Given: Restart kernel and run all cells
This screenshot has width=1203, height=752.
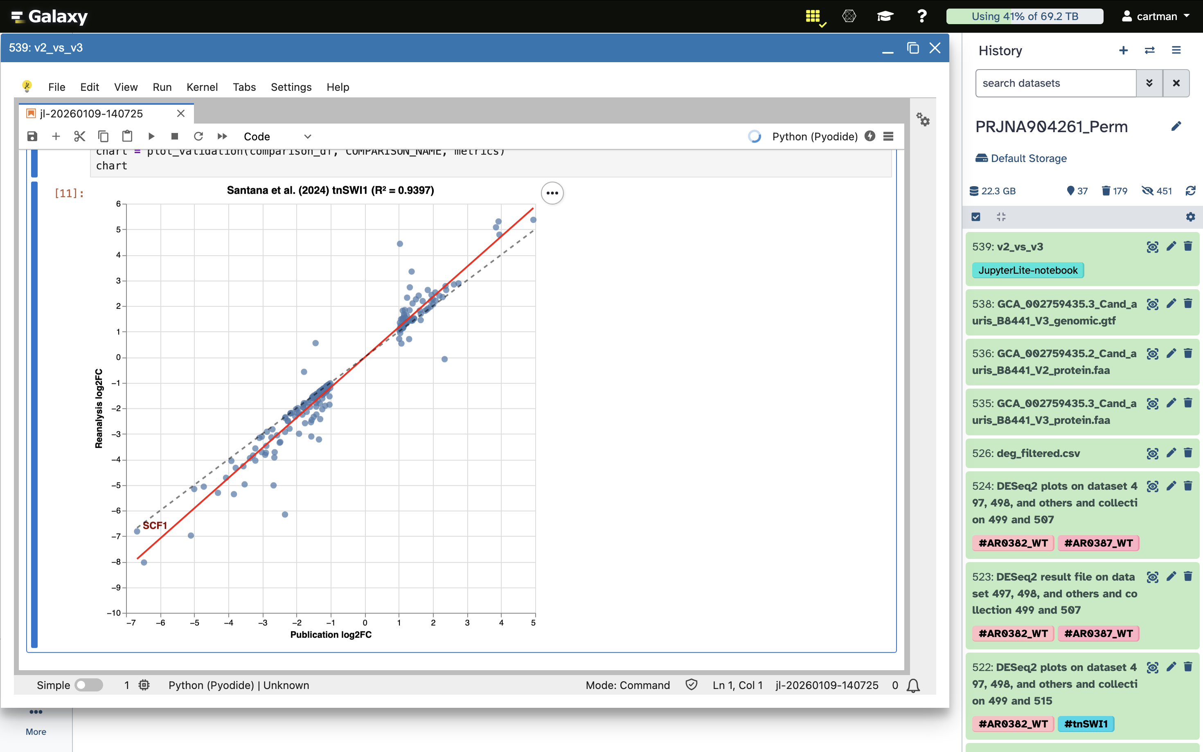Looking at the screenshot, I should [222, 136].
